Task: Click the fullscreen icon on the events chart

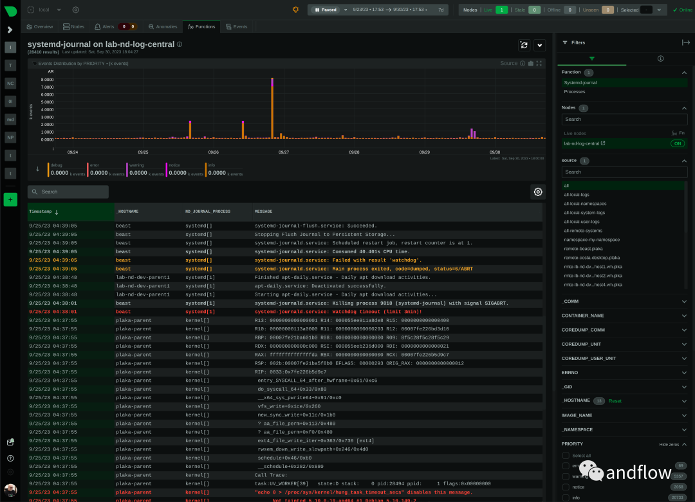Action: 539,64
